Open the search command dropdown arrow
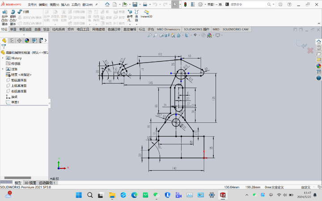 (274, 4)
